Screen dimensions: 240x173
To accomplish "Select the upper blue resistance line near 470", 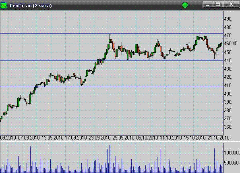I will [112, 33].
